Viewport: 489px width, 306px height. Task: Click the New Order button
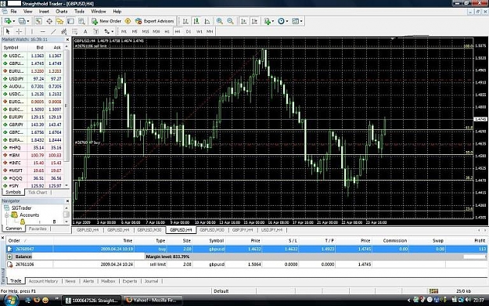tap(106, 21)
